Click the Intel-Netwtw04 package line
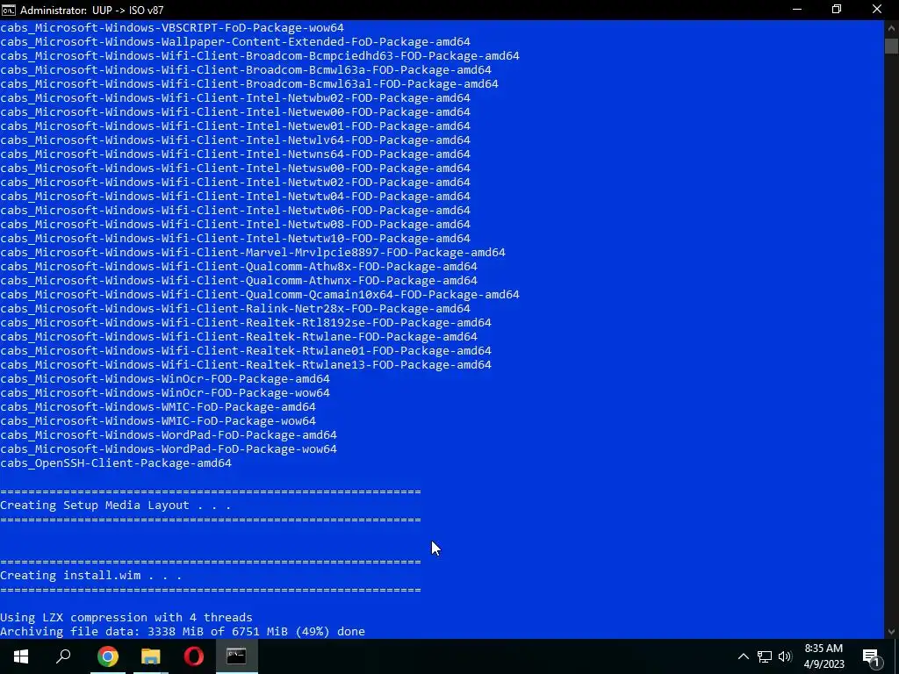The width and height of the screenshot is (899, 674). tap(235, 197)
